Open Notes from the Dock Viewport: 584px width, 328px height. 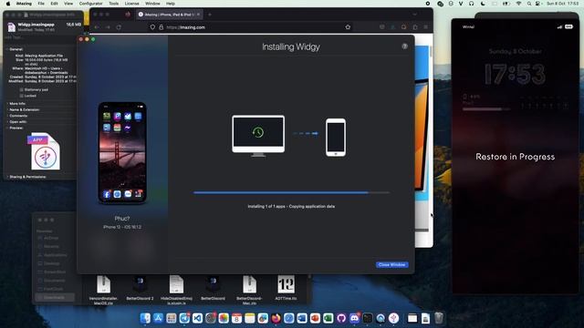(x=249, y=318)
